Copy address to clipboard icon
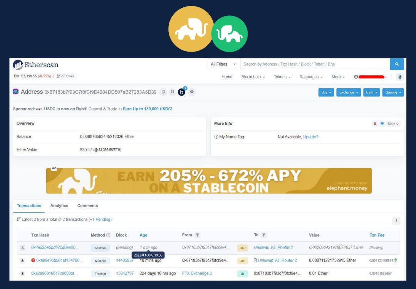 point(163,92)
